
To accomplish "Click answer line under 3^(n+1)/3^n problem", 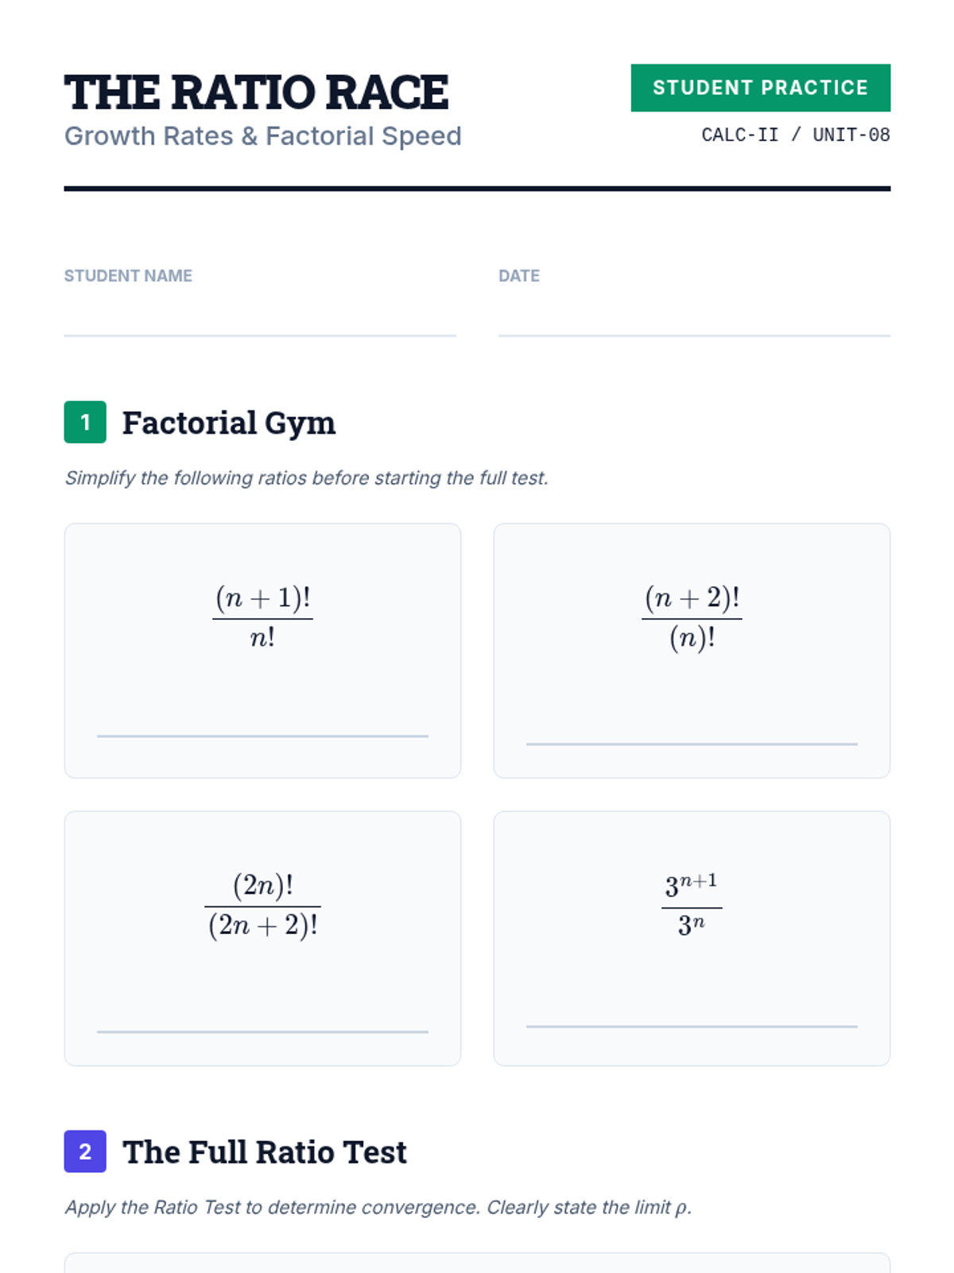I will click(x=692, y=1026).
